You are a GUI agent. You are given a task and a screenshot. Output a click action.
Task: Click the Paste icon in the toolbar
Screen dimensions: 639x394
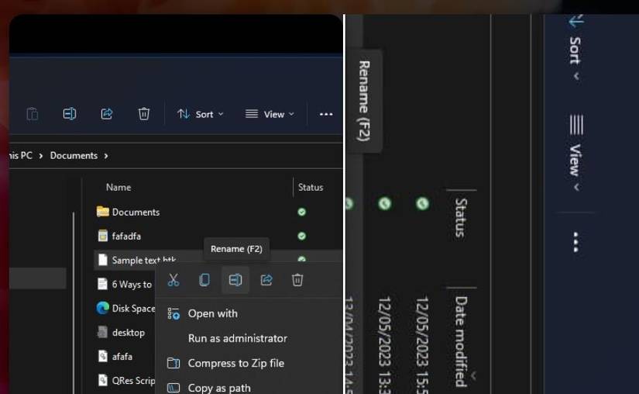pyautogui.click(x=33, y=114)
